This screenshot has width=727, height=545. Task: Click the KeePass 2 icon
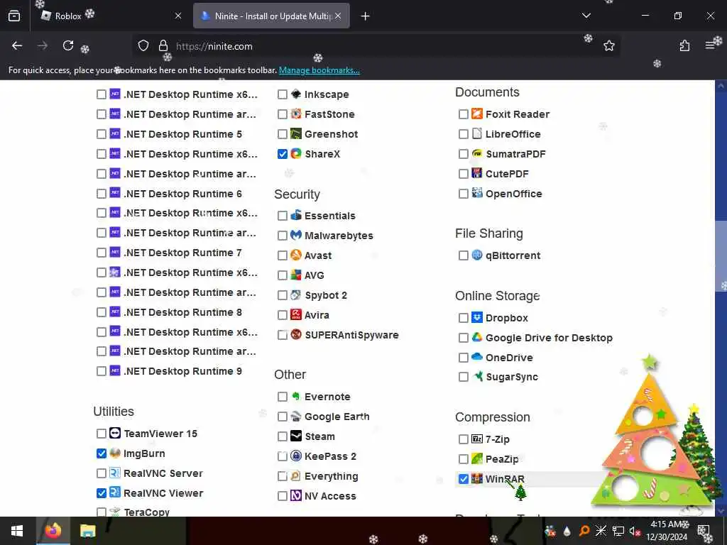pos(296,456)
